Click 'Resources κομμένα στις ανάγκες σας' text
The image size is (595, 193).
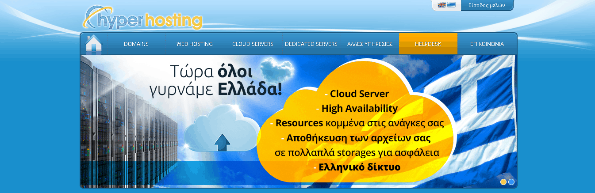point(357,123)
